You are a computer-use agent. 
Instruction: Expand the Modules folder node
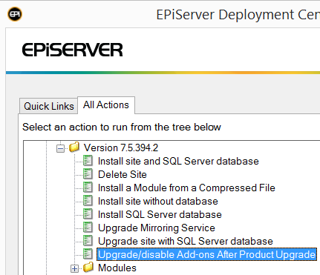tap(74, 268)
